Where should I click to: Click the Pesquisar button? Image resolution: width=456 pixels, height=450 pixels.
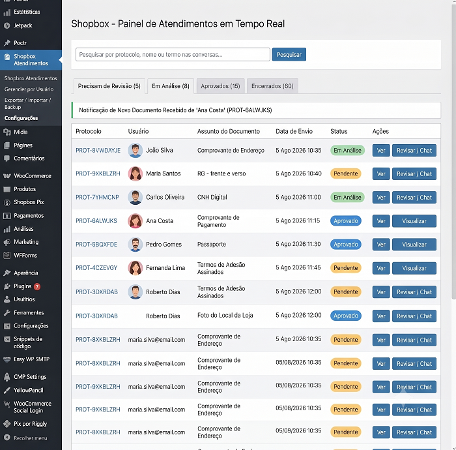[x=289, y=54]
